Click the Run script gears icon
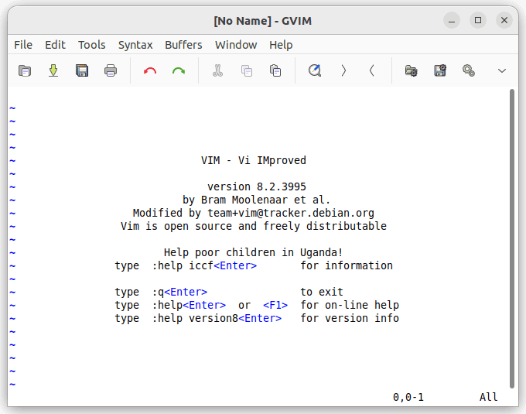Image resolution: width=526 pixels, height=414 pixels. [468, 70]
